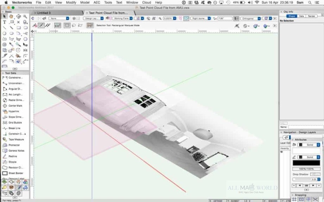Open the Orthogonal projection dropdown

point(250,18)
